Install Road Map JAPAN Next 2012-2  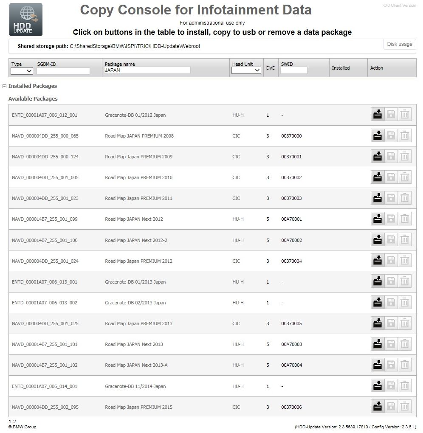click(378, 240)
